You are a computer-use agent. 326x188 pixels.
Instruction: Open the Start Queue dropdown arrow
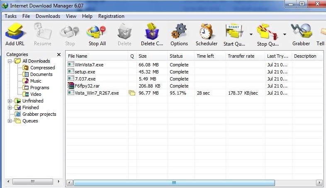pyautogui.click(x=251, y=34)
